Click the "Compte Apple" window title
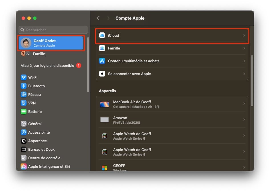This screenshot has height=192, width=270. (x=130, y=18)
